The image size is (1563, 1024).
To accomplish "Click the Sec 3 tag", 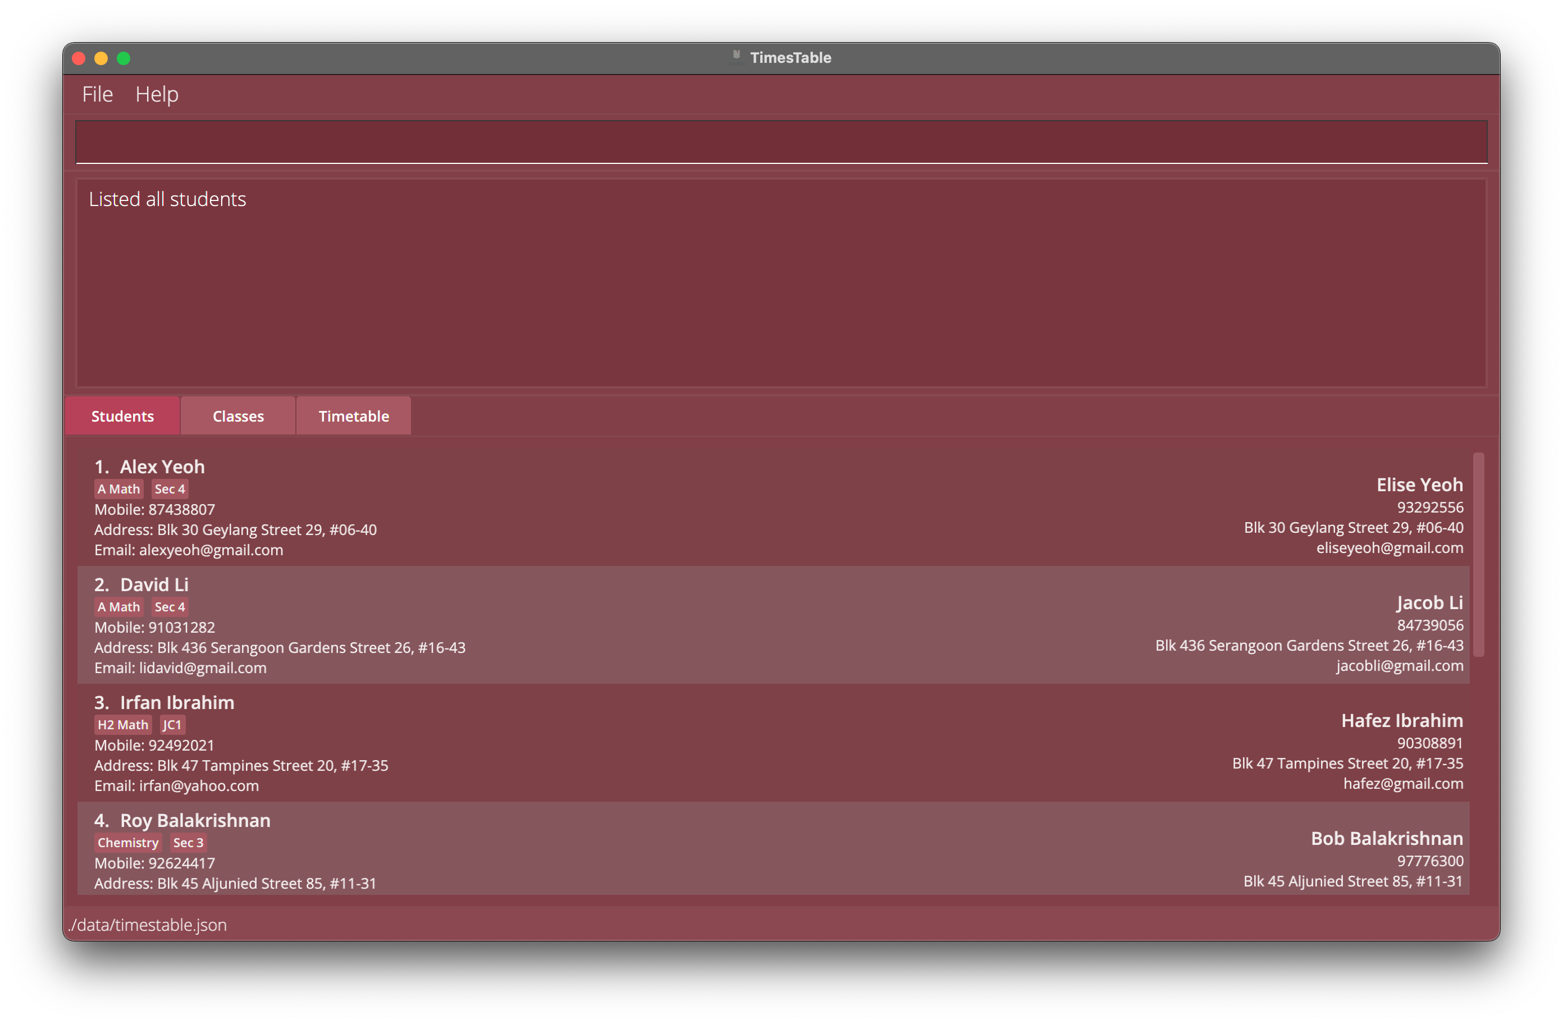I will pyautogui.click(x=189, y=843).
